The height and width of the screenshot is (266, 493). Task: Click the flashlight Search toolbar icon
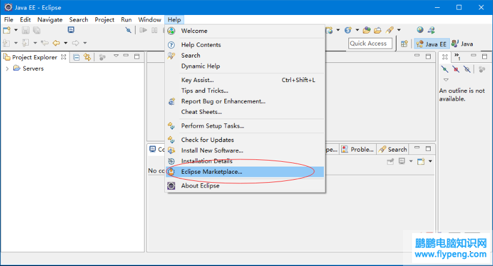(390, 30)
